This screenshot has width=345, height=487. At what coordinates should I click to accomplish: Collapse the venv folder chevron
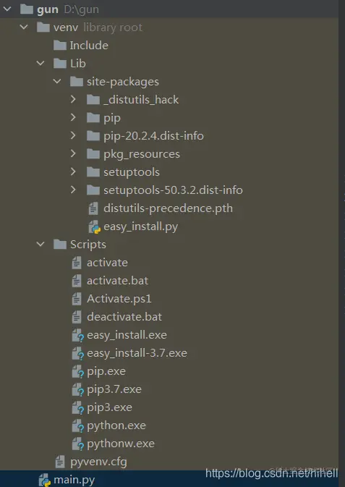coord(24,27)
